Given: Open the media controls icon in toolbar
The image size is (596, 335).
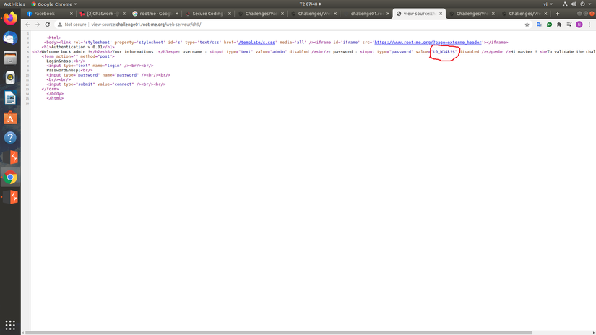Looking at the screenshot, I should tap(569, 25).
